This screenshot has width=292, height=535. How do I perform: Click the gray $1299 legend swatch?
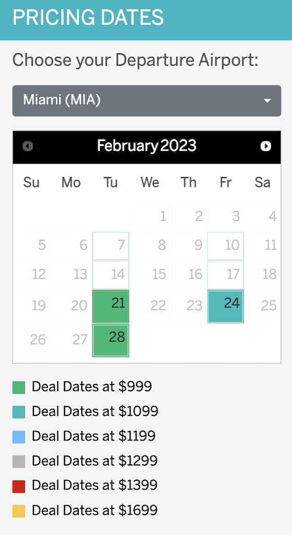pos(19,462)
